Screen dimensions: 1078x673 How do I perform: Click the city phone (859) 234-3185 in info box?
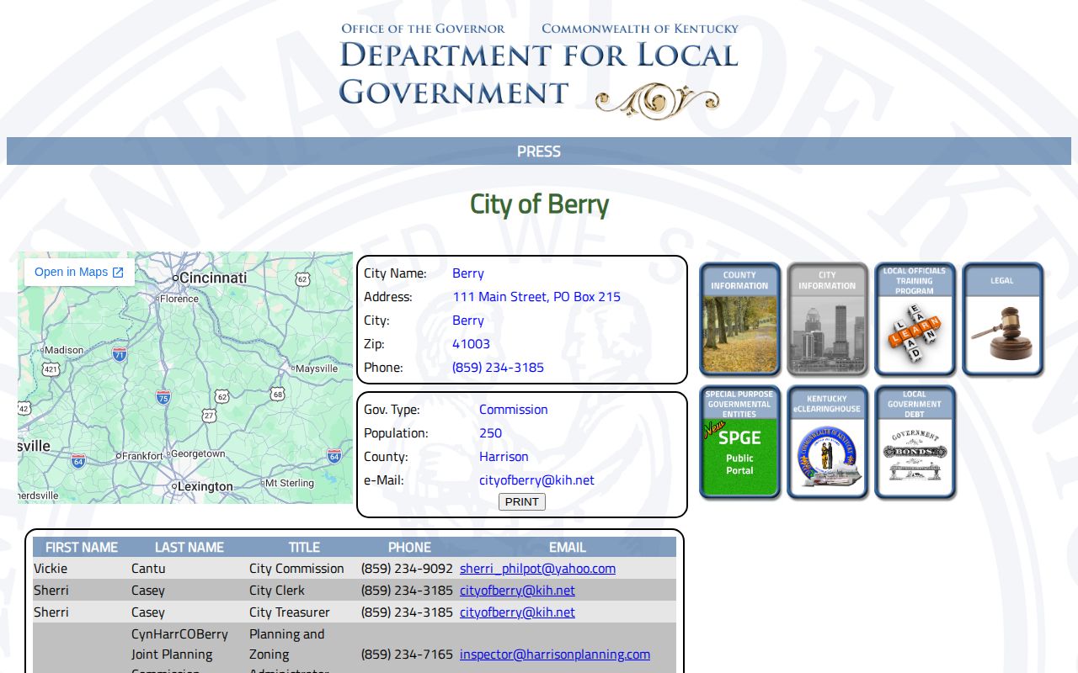(498, 368)
